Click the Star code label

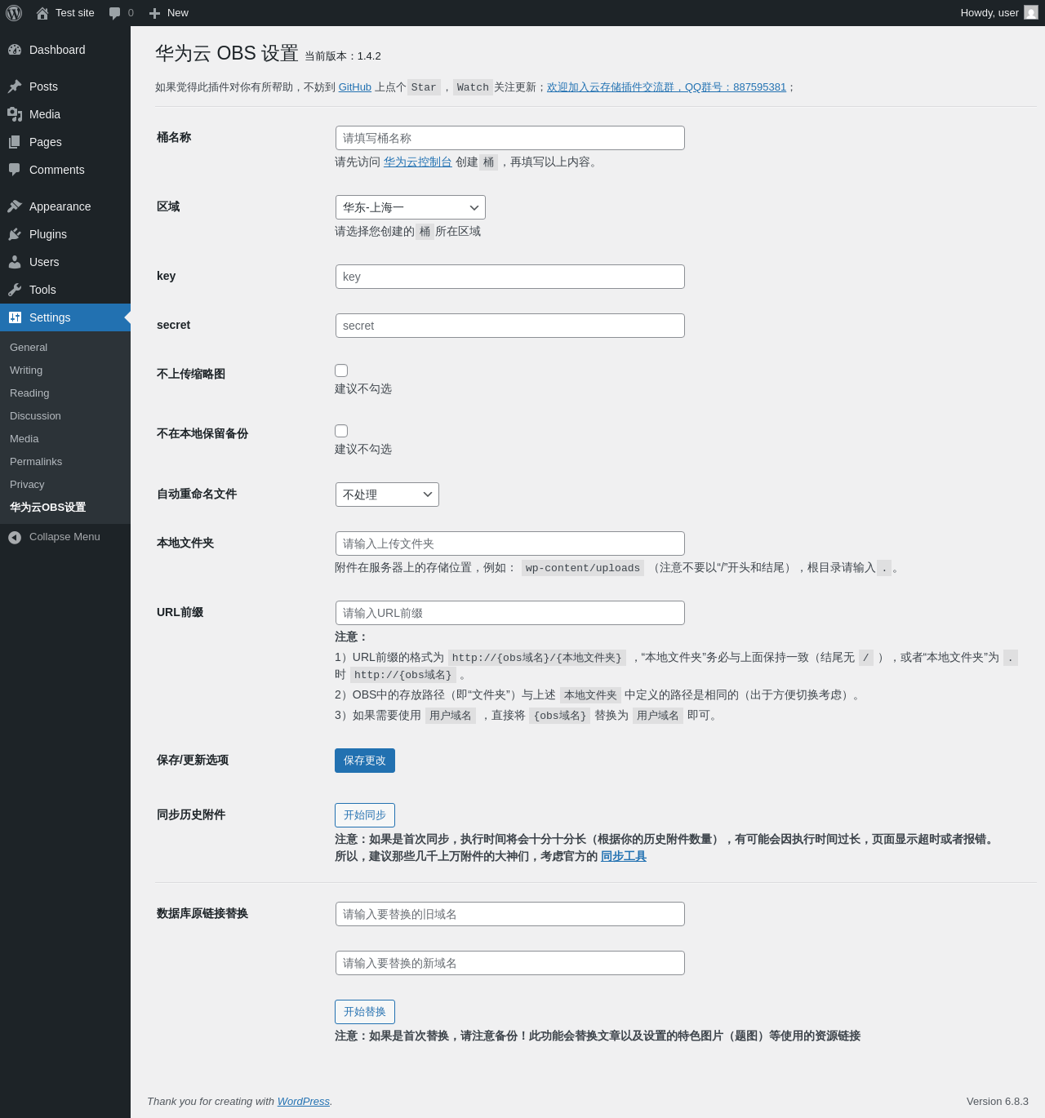(x=424, y=87)
